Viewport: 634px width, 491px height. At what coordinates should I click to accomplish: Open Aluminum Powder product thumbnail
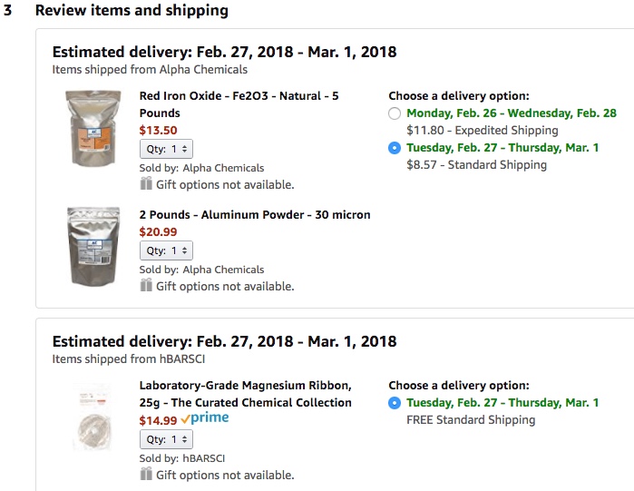(x=93, y=248)
